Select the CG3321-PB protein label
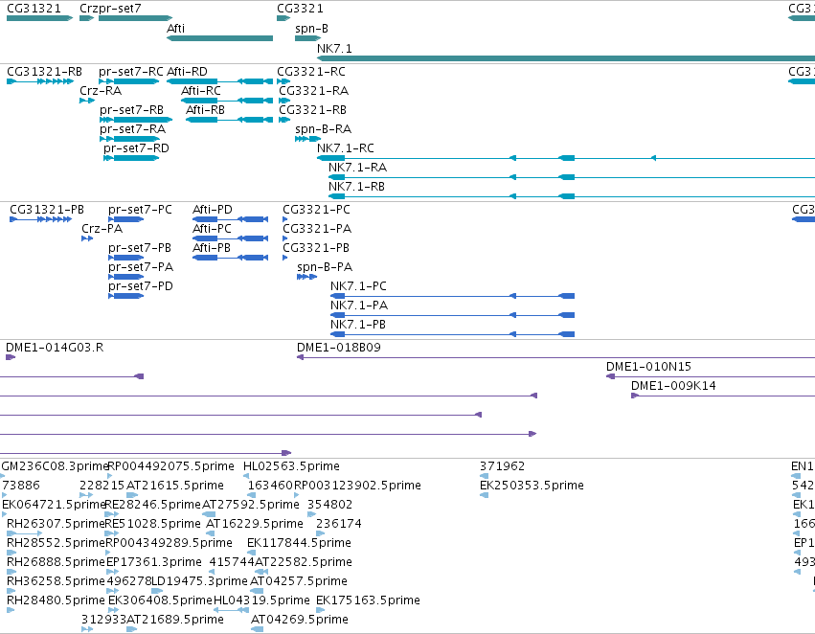The width and height of the screenshot is (815, 634). [316, 248]
